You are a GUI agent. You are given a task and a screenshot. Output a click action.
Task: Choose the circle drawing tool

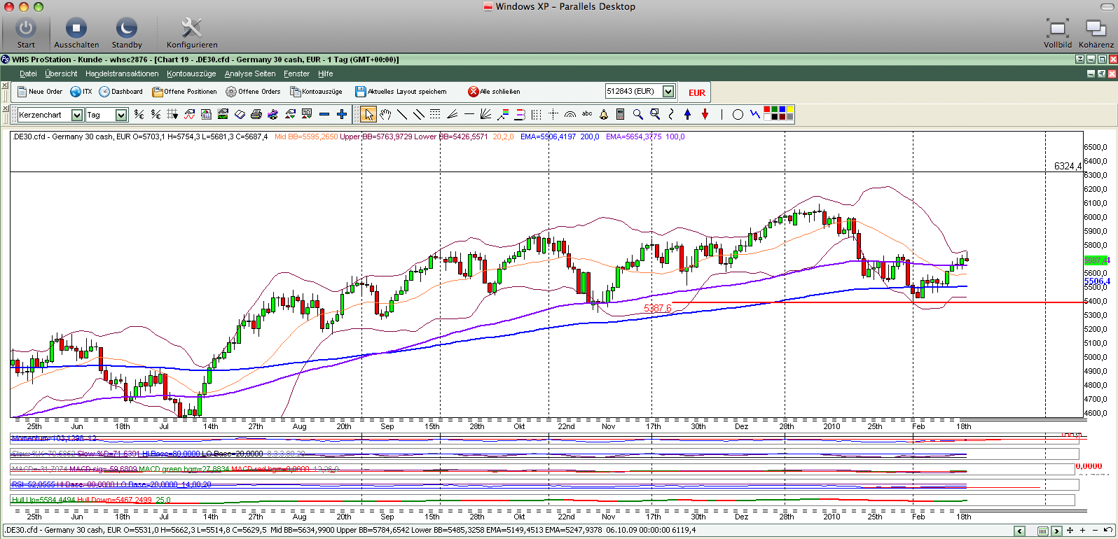pos(738,114)
